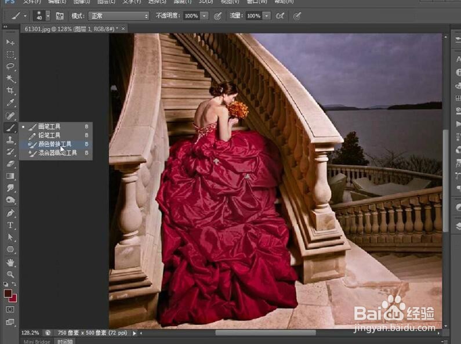461x344 pixels.
Task: Select the Rectangular Marquee tool
Action: [10, 55]
